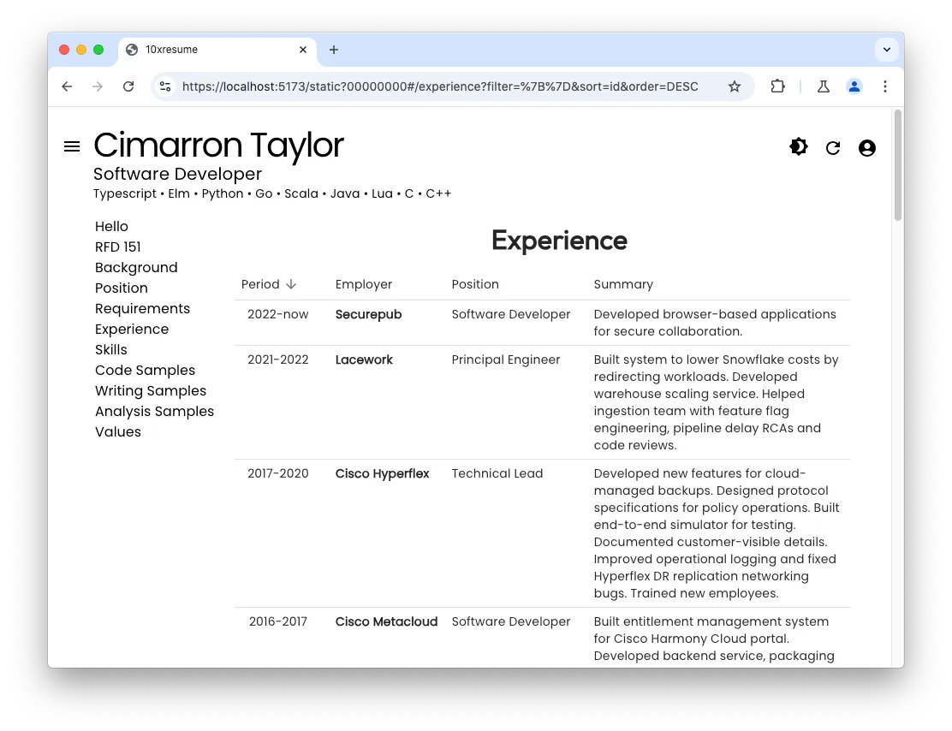Click the browser back arrow icon
The width and height of the screenshot is (952, 731).
(67, 86)
